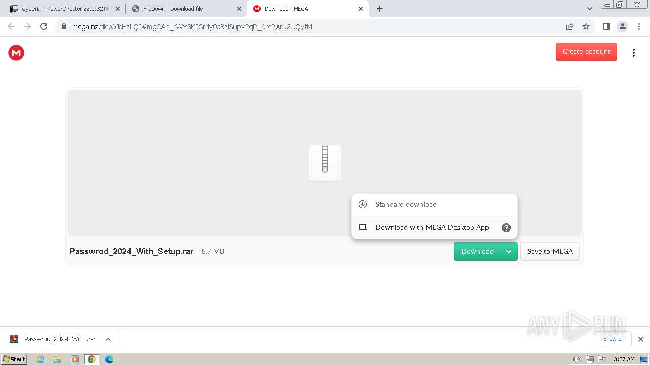Click the Chrome taskbar icon

[x=92, y=359]
